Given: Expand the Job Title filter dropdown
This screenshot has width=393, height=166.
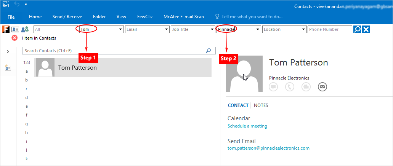Looking at the screenshot, I should (212, 29).
